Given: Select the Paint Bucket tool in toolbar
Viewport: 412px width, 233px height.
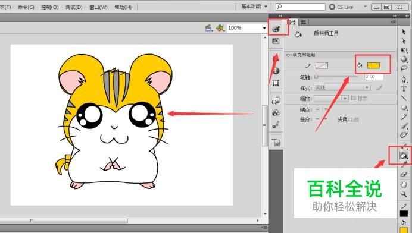Looking at the screenshot, I should [x=404, y=156].
